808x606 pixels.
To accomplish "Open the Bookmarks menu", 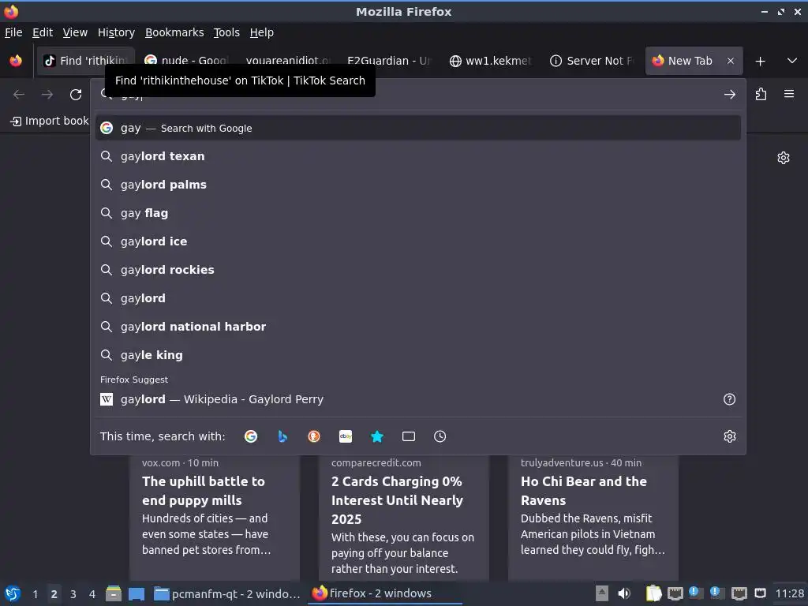I will click(x=174, y=32).
